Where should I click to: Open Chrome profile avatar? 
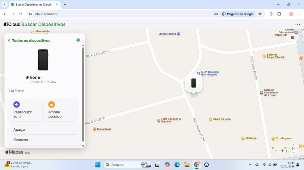pyautogui.click(x=291, y=14)
